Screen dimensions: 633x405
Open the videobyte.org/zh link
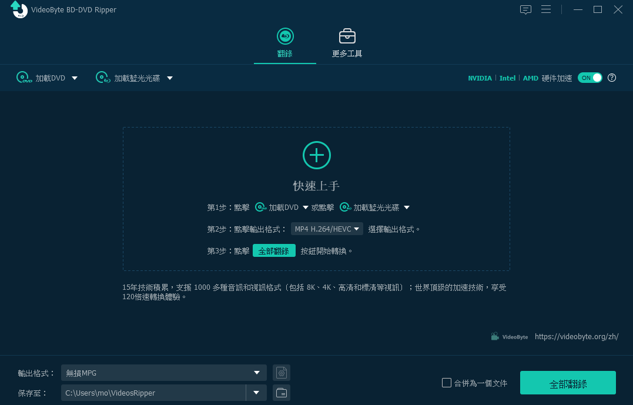pos(577,337)
